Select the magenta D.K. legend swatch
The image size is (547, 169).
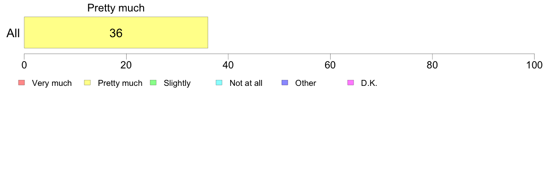(350, 83)
